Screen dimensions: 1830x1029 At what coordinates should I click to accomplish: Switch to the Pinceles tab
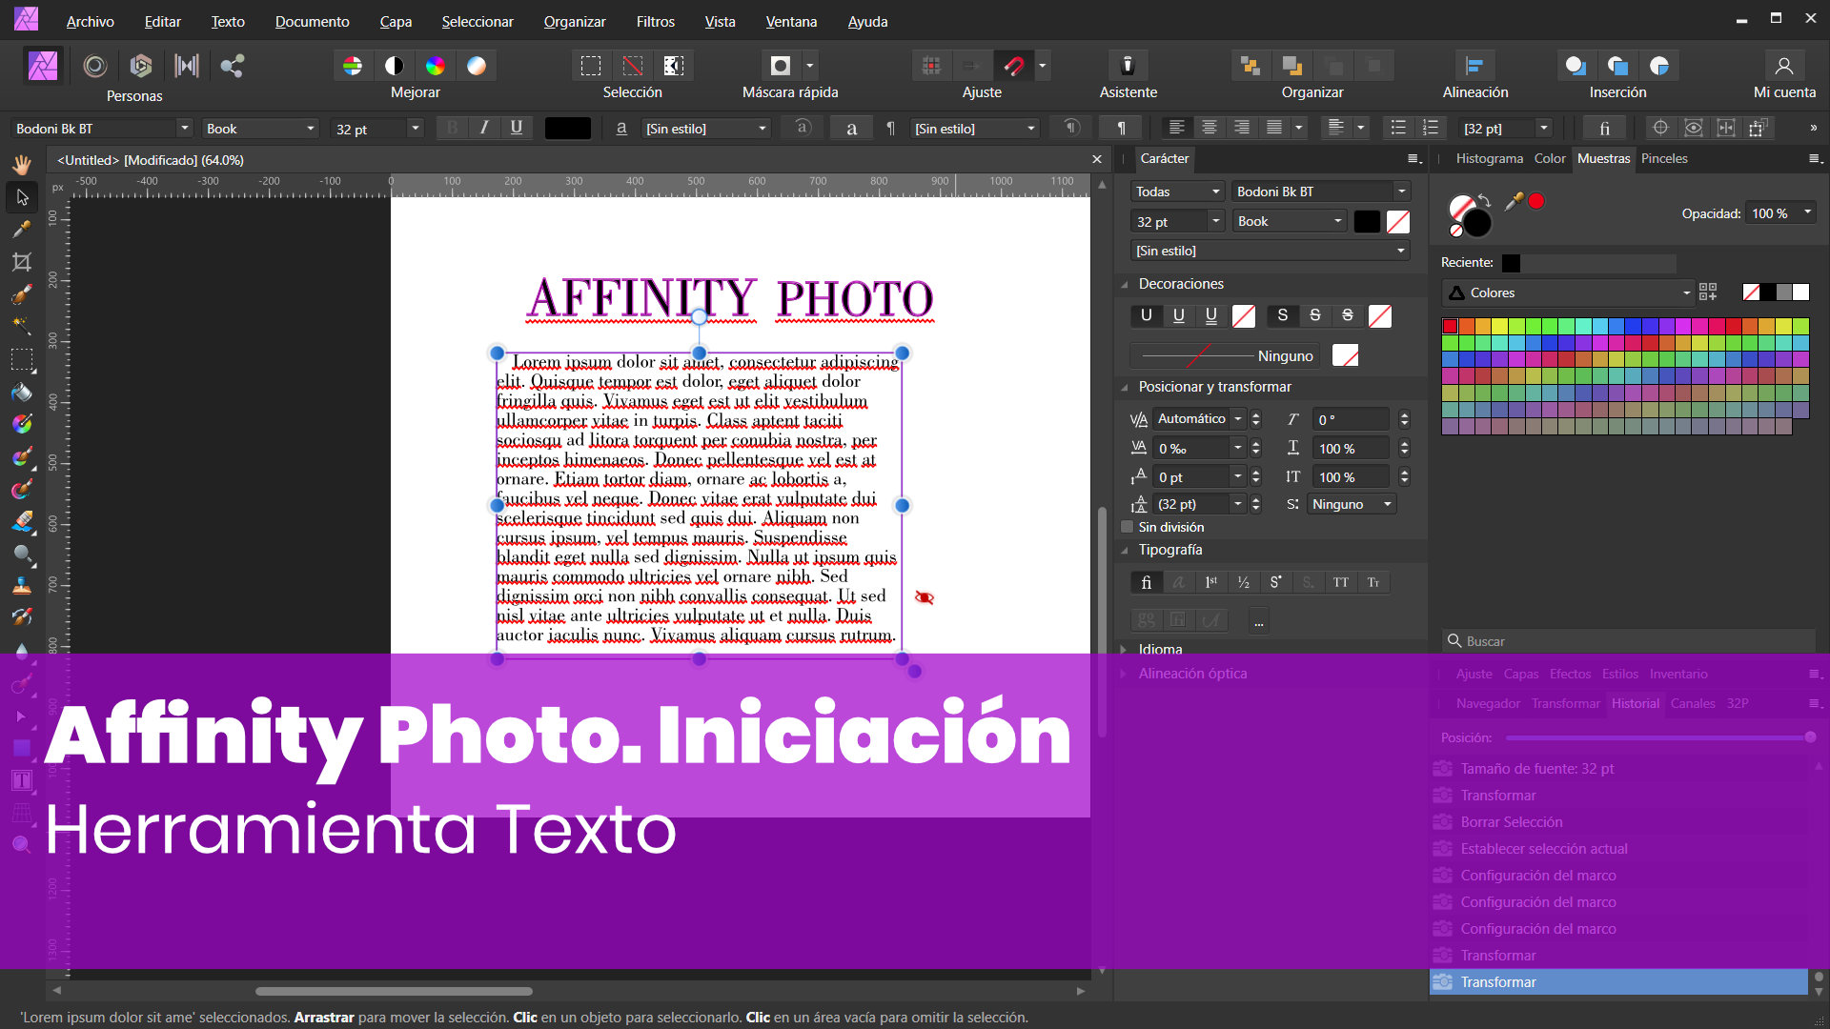tap(1664, 158)
